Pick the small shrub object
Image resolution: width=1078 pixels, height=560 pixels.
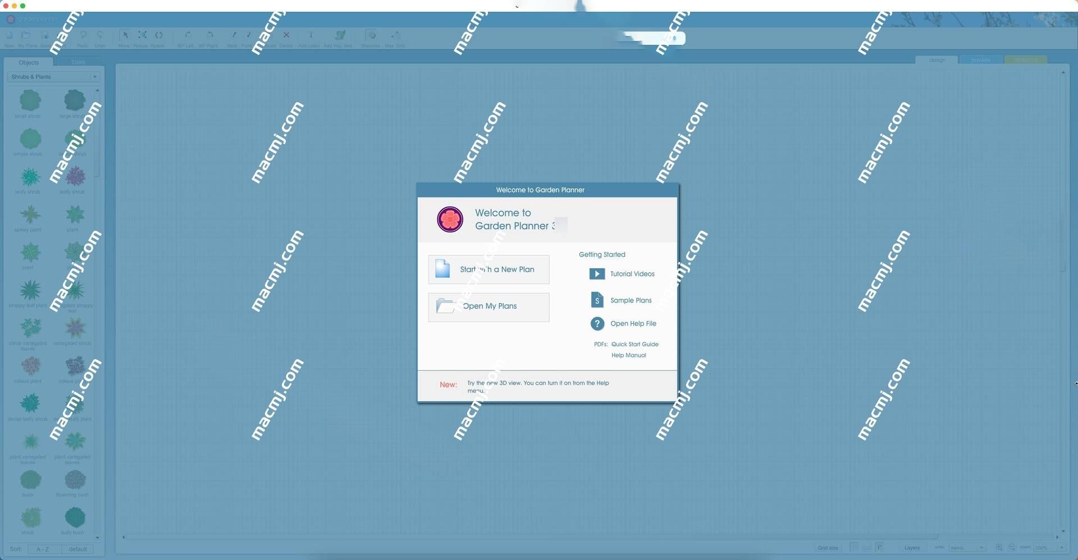30,100
